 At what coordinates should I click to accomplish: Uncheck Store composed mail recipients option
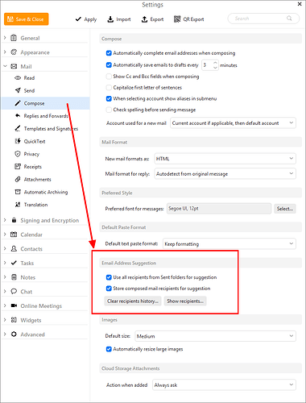tap(109, 289)
